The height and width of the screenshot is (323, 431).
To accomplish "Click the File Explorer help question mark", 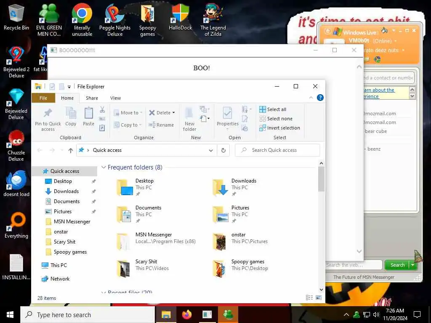I will [x=320, y=98].
